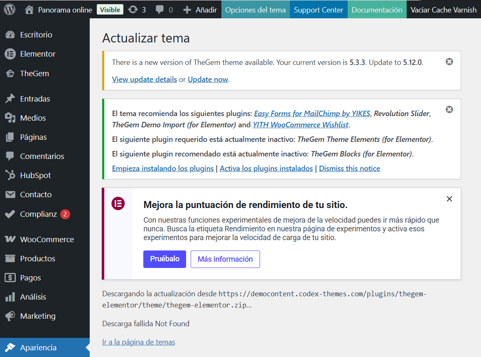Close the Elementor performance notice

pos(449,199)
